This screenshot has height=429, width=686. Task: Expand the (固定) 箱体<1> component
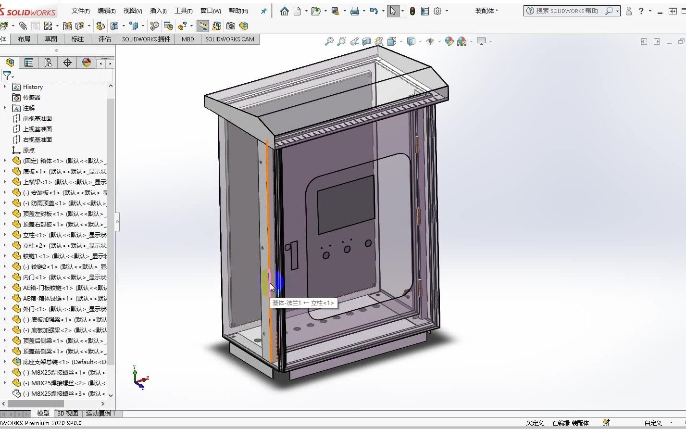tap(5, 161)
